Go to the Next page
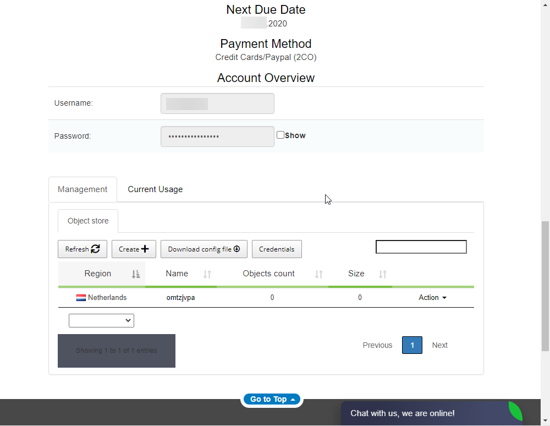550x426 pixels. [x=439, y=345]
